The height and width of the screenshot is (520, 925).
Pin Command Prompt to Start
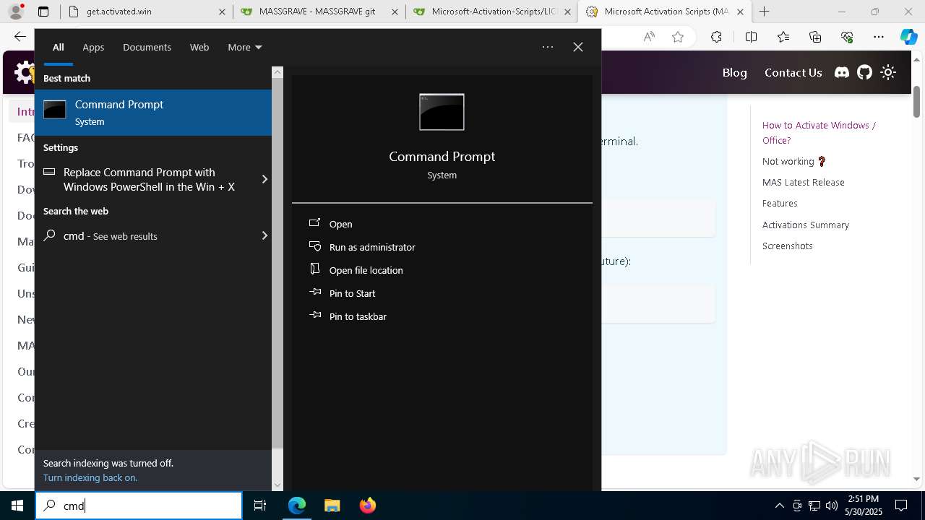[352, 293]
